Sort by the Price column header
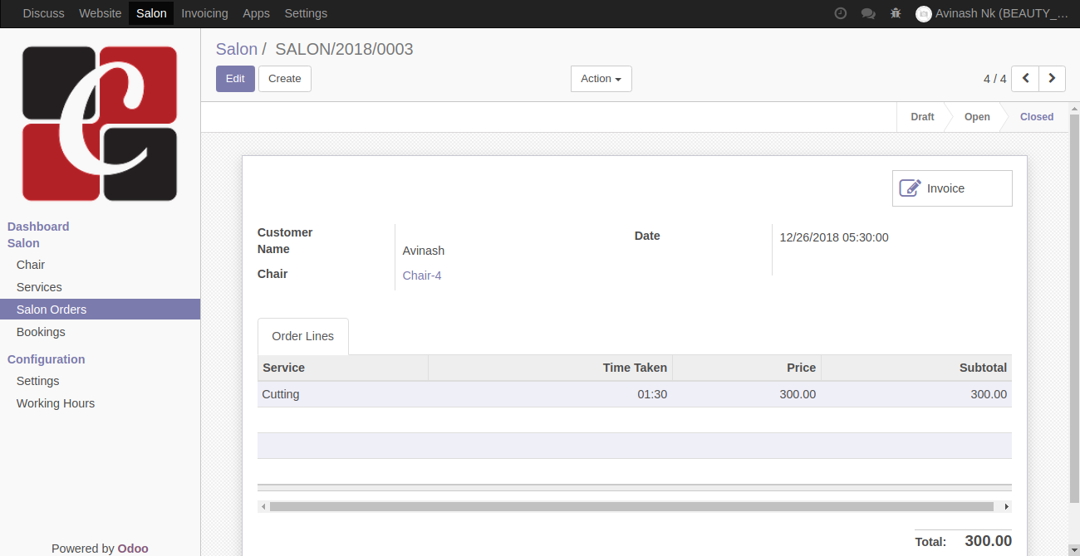Screen dimensions: 1080x556 [747, 368]
